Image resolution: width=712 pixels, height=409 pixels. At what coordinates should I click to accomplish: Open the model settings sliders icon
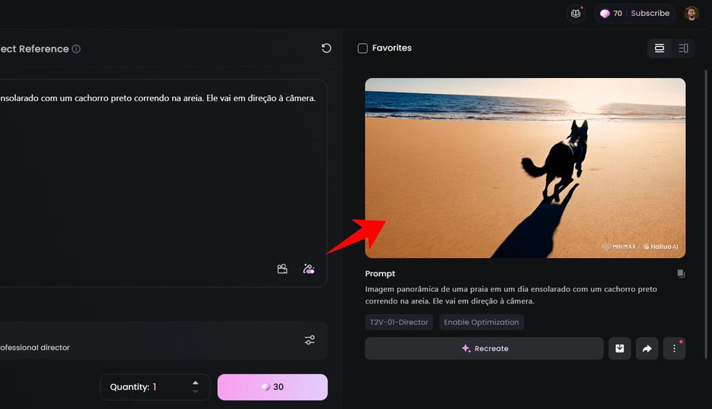point(310,340)
